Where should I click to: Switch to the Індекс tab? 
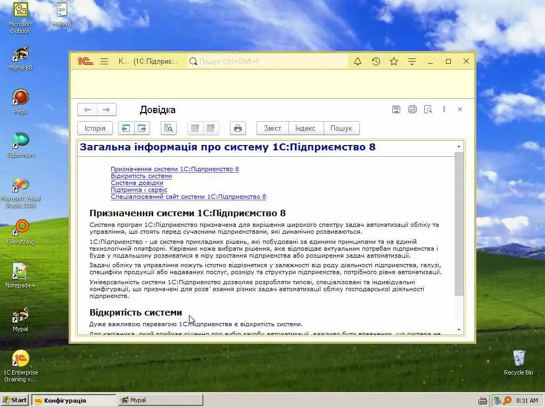[305, 129]
